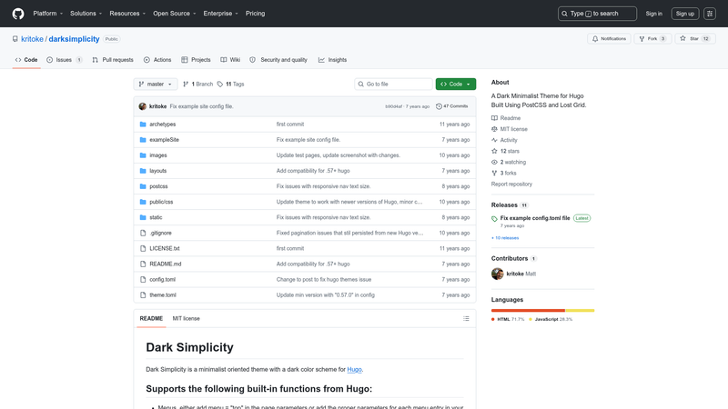Open the 11 Tags link
Image resolution: width=728 pixels, height=409 pixels.
[231, 84]
